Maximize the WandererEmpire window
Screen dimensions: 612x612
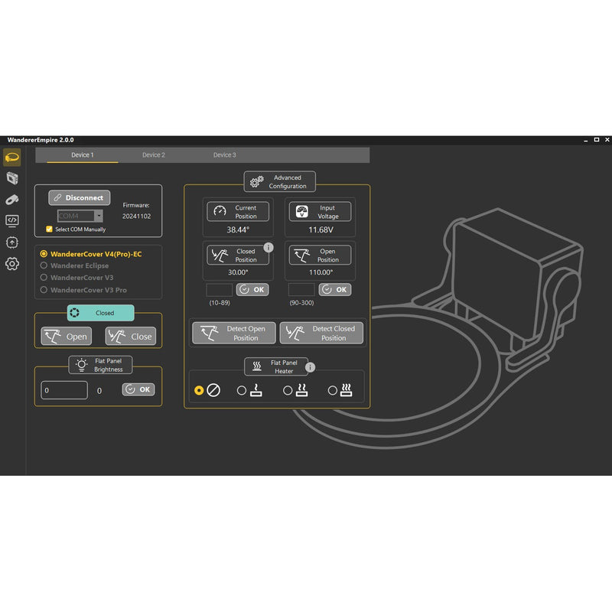pos(597,140)
